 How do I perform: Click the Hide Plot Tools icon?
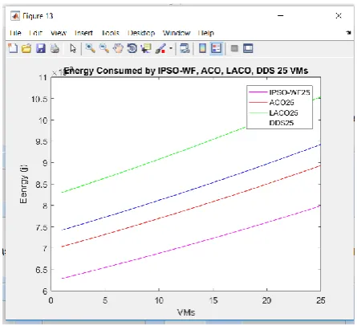[234, 48]
